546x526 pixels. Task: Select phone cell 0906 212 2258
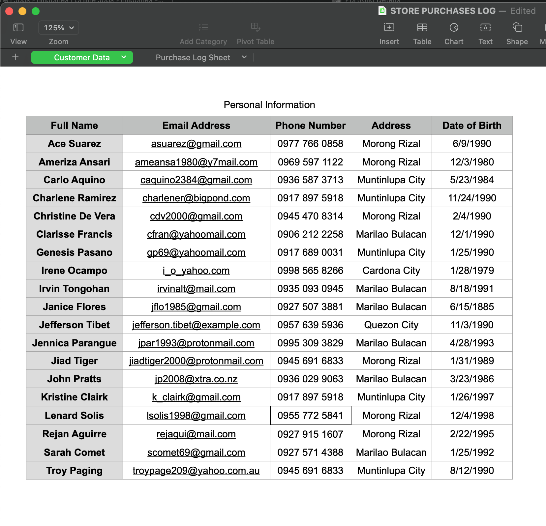click(311, 234)
